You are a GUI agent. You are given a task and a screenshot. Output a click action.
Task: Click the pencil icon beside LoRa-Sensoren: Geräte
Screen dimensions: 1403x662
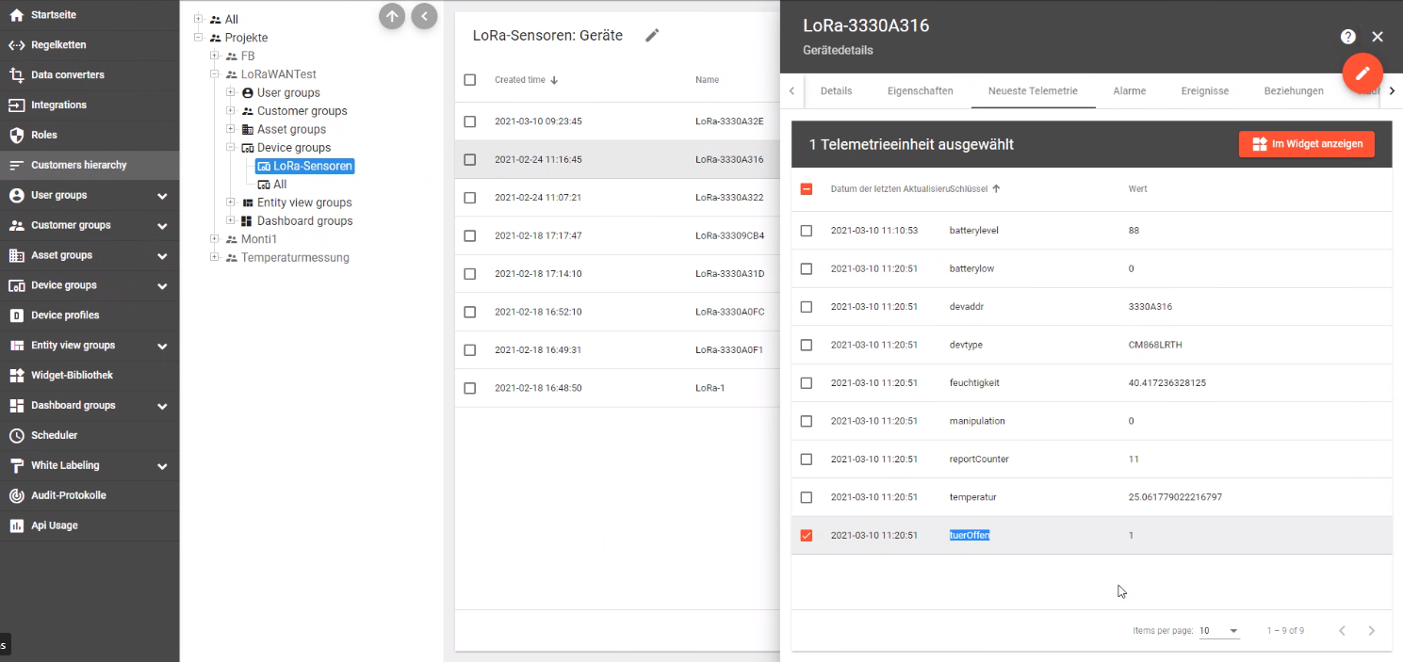pos(652,35)
